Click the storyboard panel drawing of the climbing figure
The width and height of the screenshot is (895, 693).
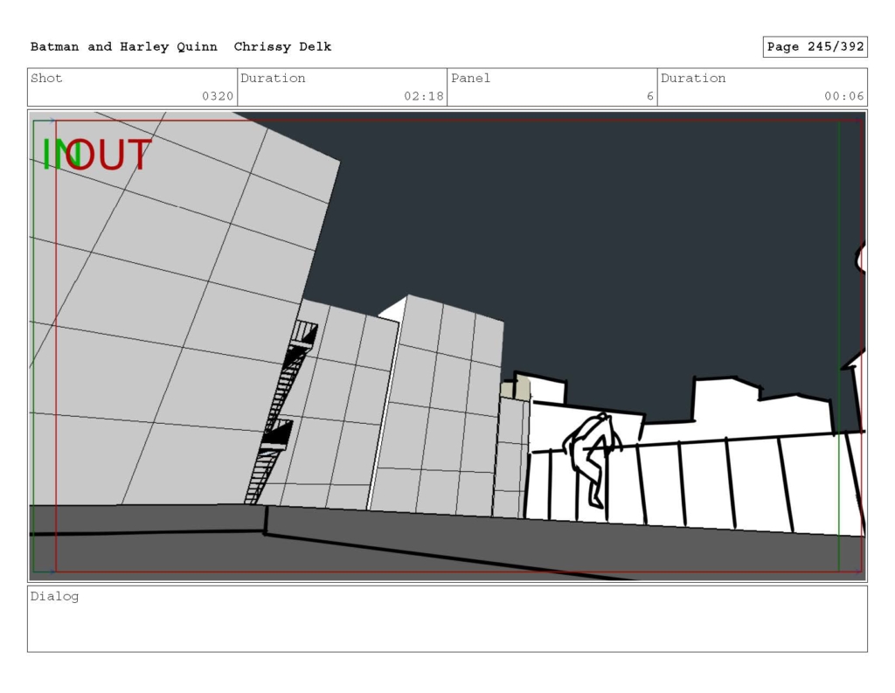click(593, 460)
